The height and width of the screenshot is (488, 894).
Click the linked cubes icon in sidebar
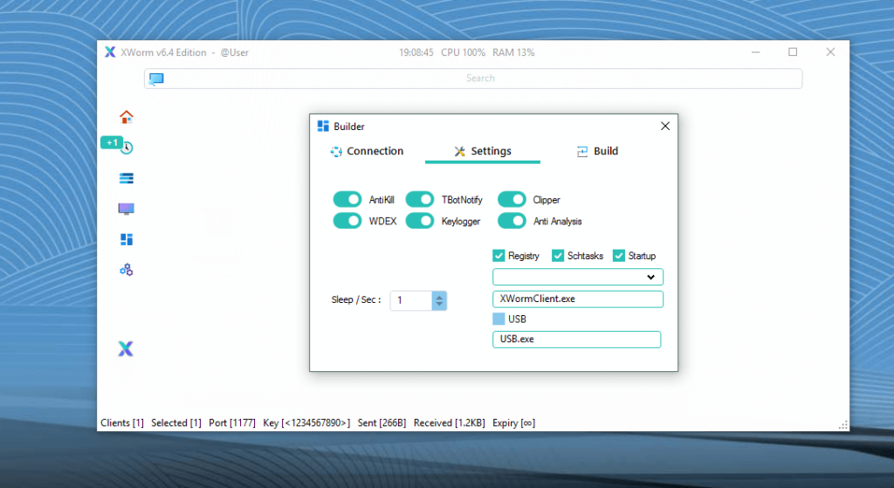[x=127, y=270]
